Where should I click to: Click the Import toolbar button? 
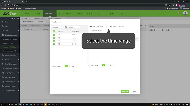click(46, 26)
